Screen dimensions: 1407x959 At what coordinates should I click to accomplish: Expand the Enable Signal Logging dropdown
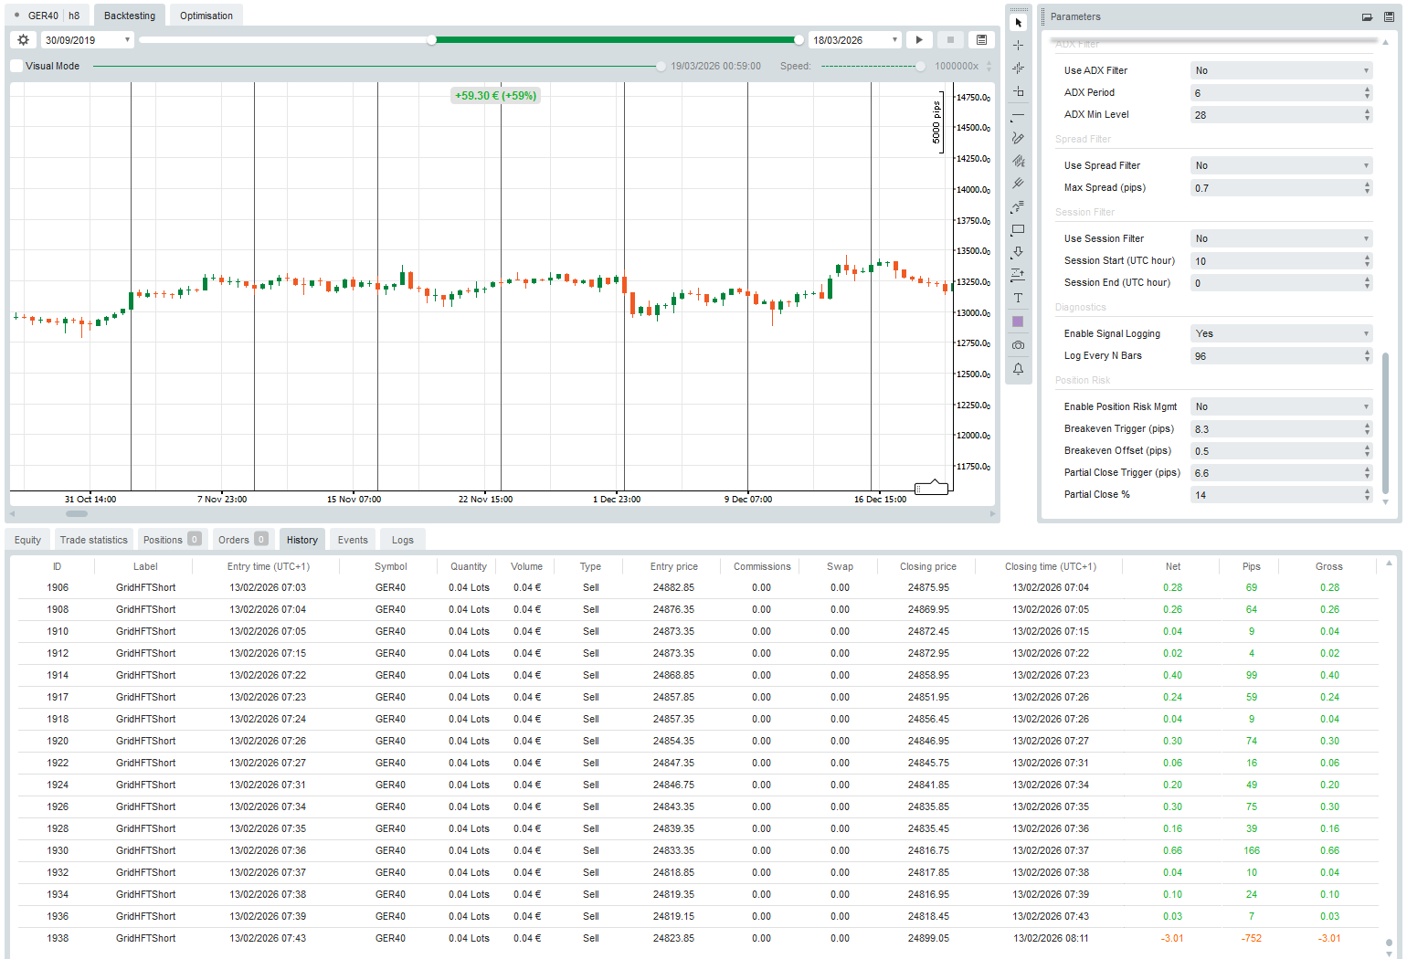point(1281,332)
